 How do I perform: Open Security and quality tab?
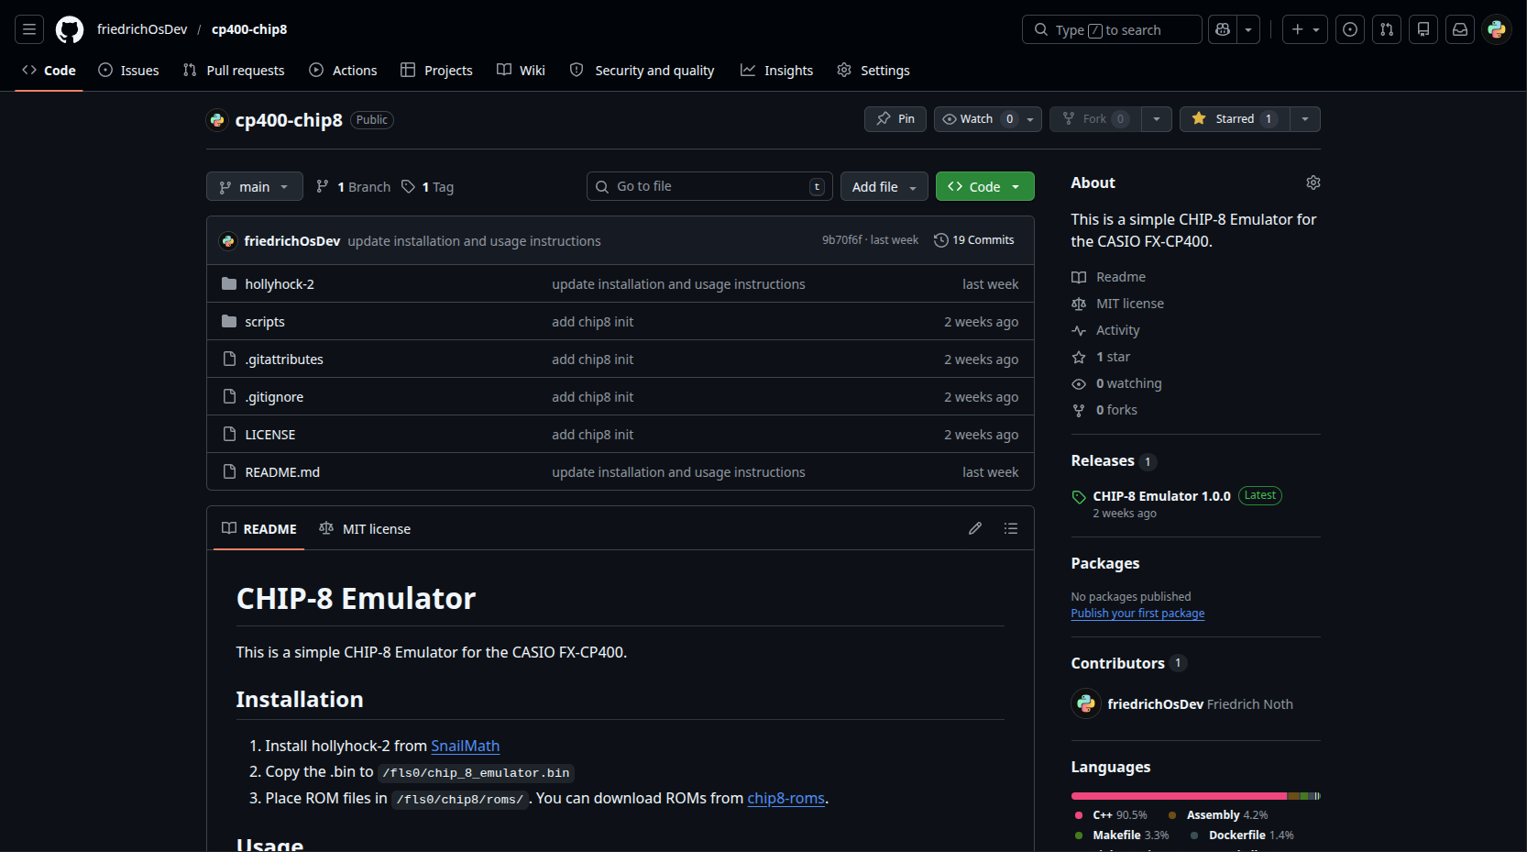point(642,71)
